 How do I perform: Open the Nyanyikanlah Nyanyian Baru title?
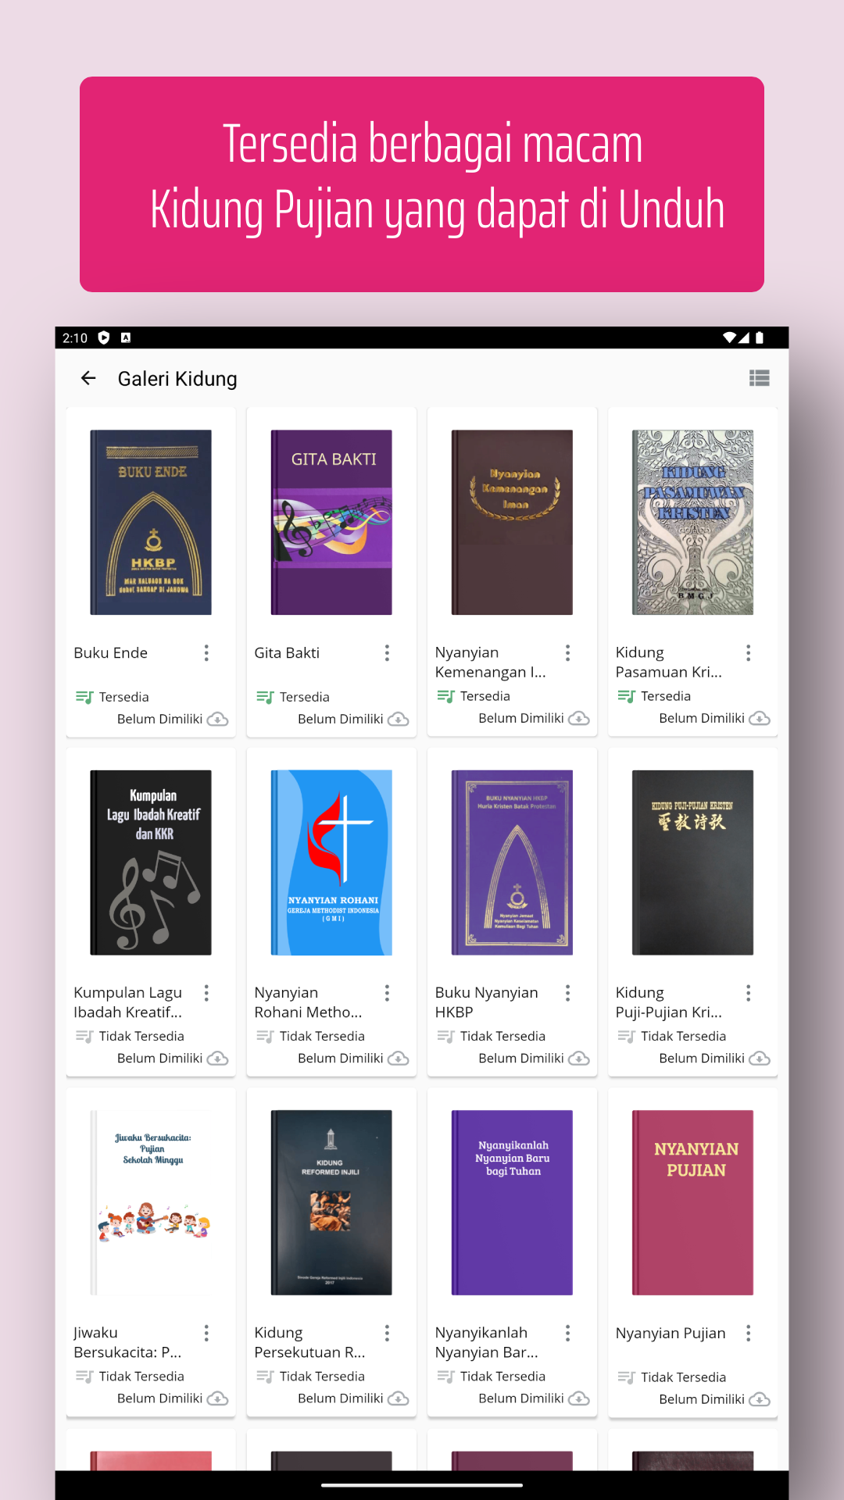(486, 1342)
